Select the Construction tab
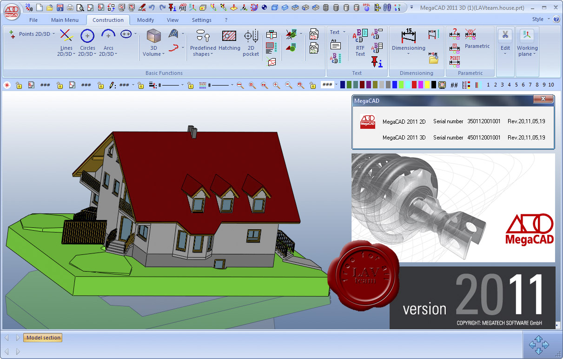Viewport: 563px width, 359px height. (x=108, y=20)
